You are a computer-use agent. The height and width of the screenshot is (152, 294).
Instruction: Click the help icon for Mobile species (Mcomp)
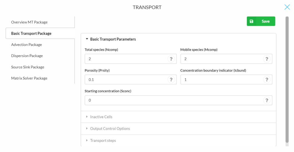(x=267, y=59)
